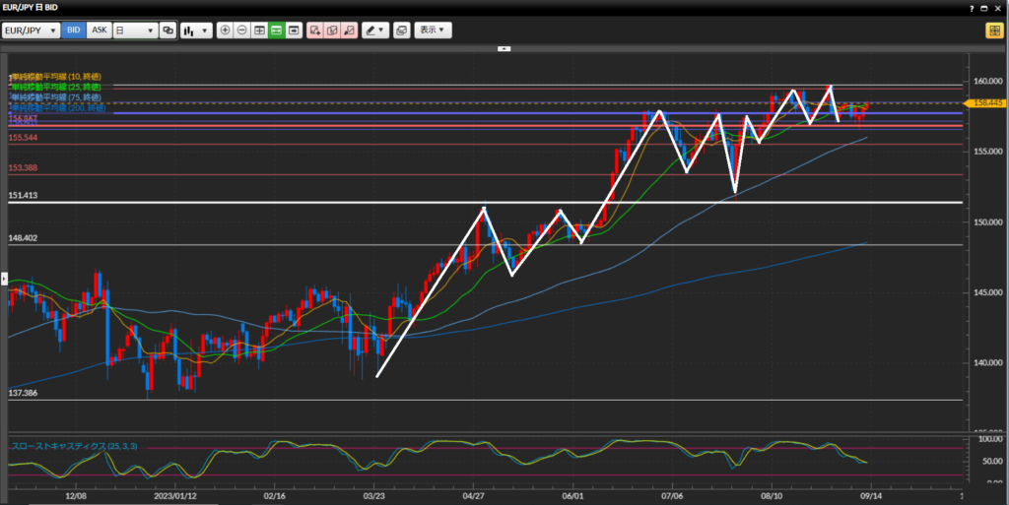The width and height of the screenshot is (1009, 505).
Task: Click the zoom in magnifier icon
Action: coord(226,31)
